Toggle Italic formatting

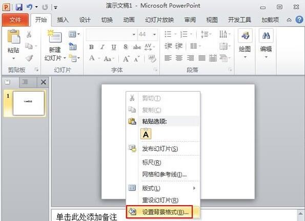103,47
